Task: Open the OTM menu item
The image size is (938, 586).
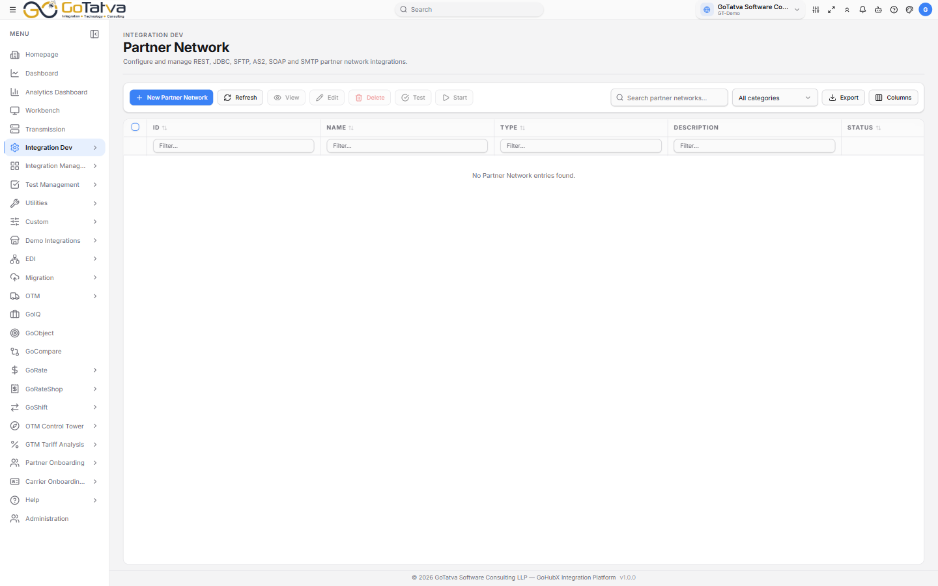Action: coord(55,296)
